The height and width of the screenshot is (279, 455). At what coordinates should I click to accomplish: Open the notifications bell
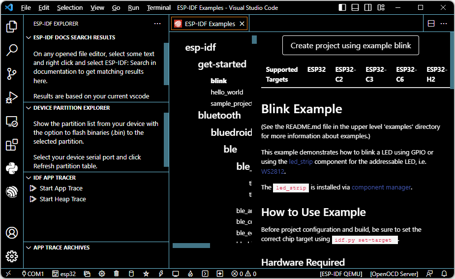coord(444,274)
